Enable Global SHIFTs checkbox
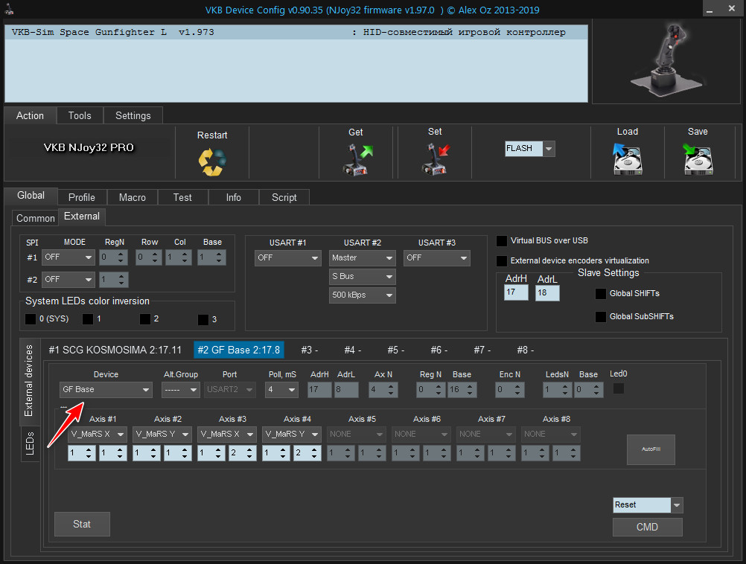746x564 pixels. [601, 293]
